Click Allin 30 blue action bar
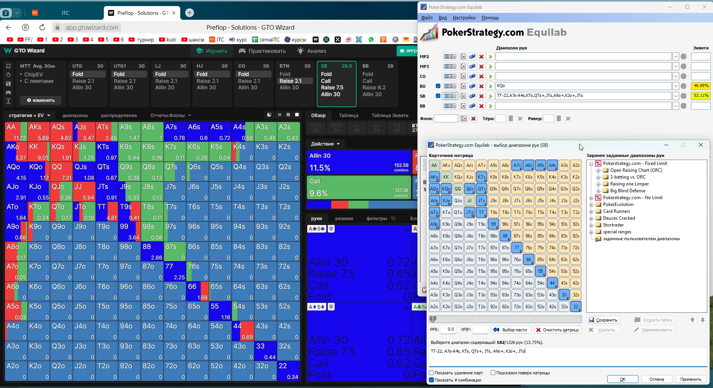 click(359, 162)
